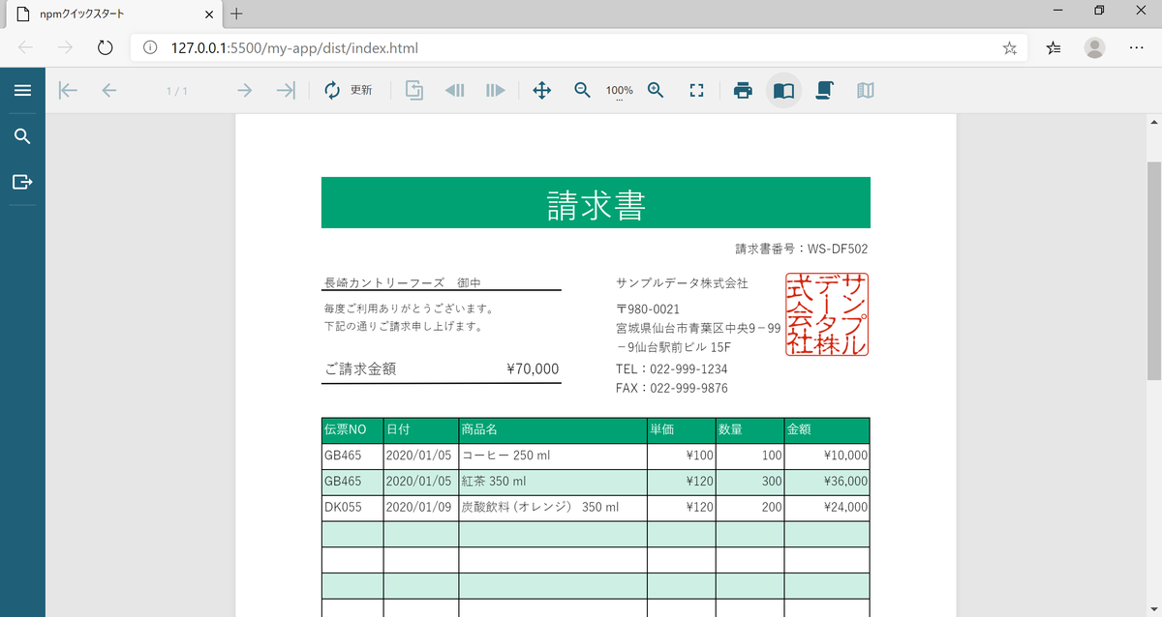Click FAX：022-999-9876 text

[x=671, y=389]
